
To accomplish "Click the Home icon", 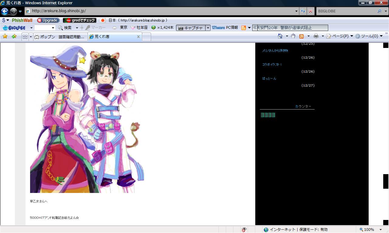I will coord(280,36).
